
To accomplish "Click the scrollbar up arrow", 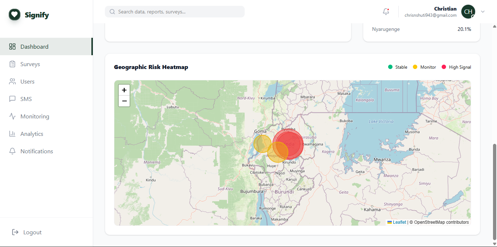I will tap(494, 27).
